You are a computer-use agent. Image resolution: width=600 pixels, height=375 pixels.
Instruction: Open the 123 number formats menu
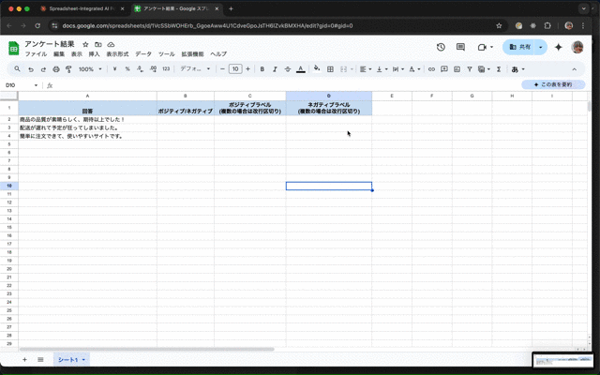(166, 69)
